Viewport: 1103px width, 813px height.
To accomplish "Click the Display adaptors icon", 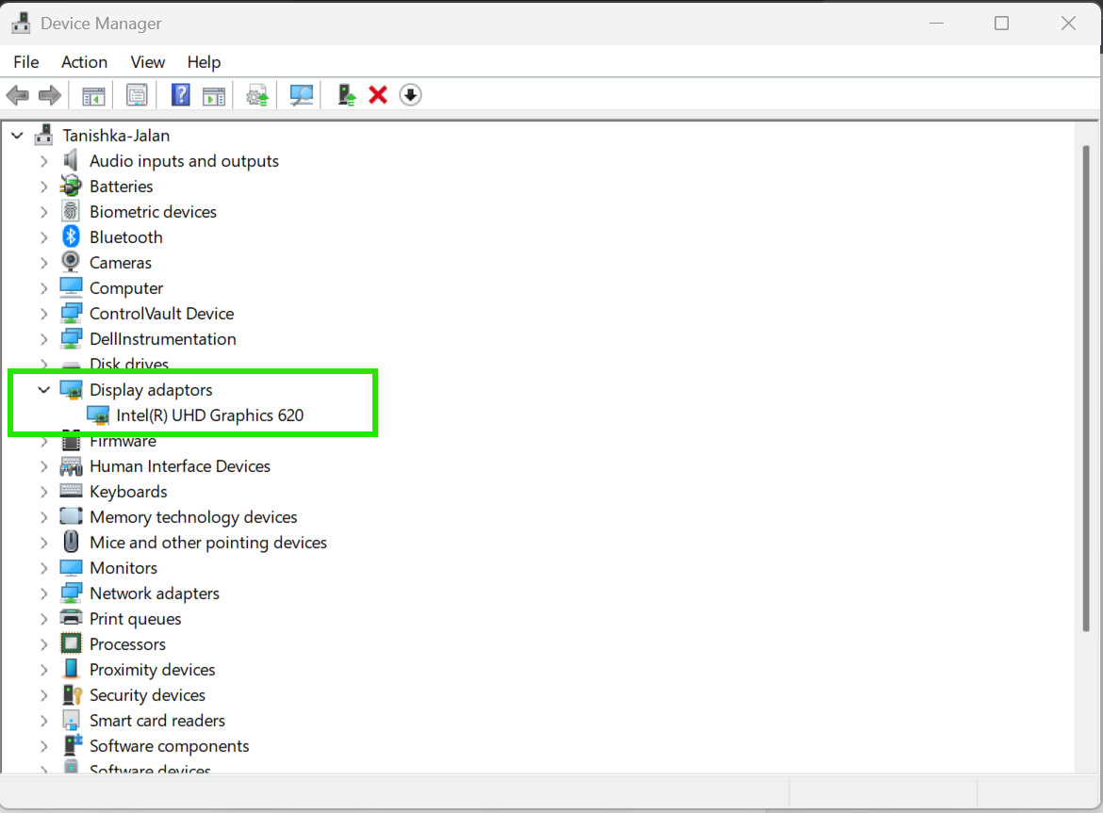I will 71,389.
